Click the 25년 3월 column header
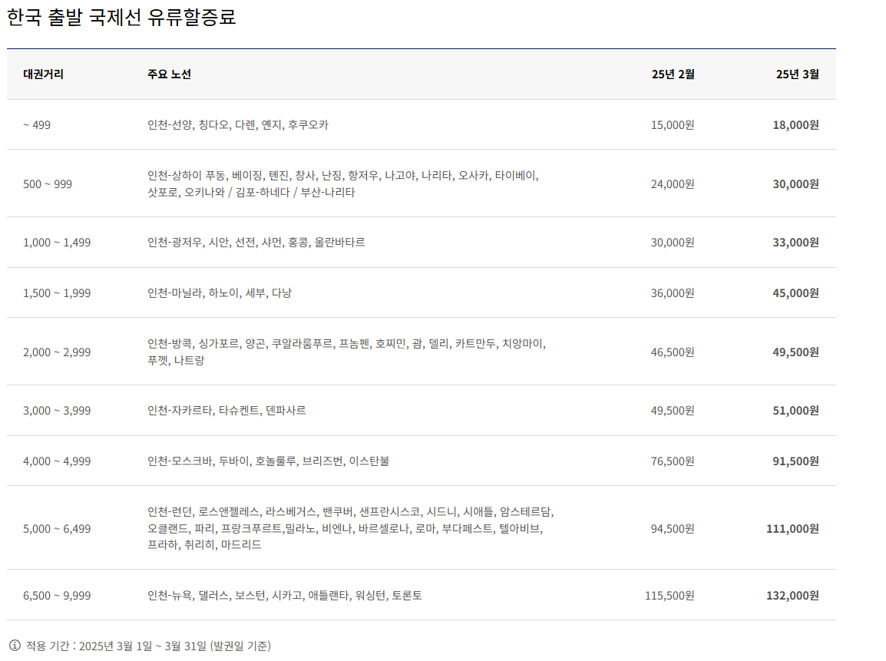Viewport: 886px width, 661px height. click(x=797, y=74)
